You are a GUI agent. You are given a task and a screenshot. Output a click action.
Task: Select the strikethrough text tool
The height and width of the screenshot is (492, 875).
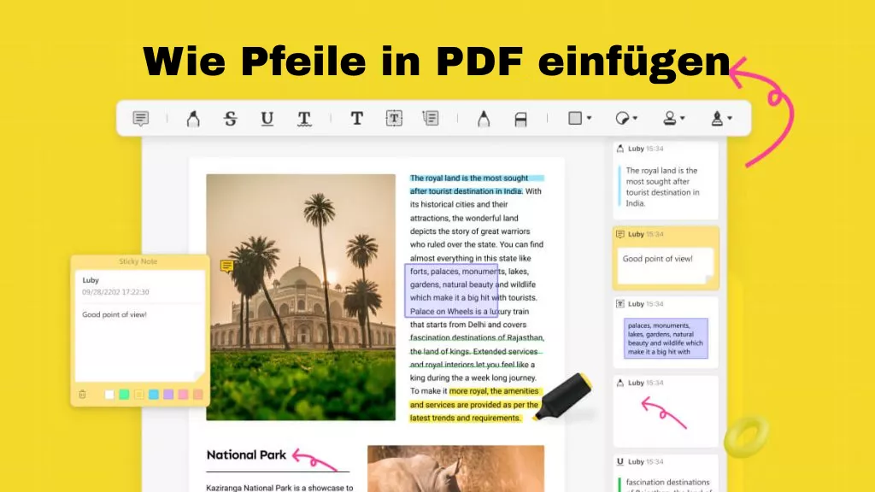pos(231,118)
